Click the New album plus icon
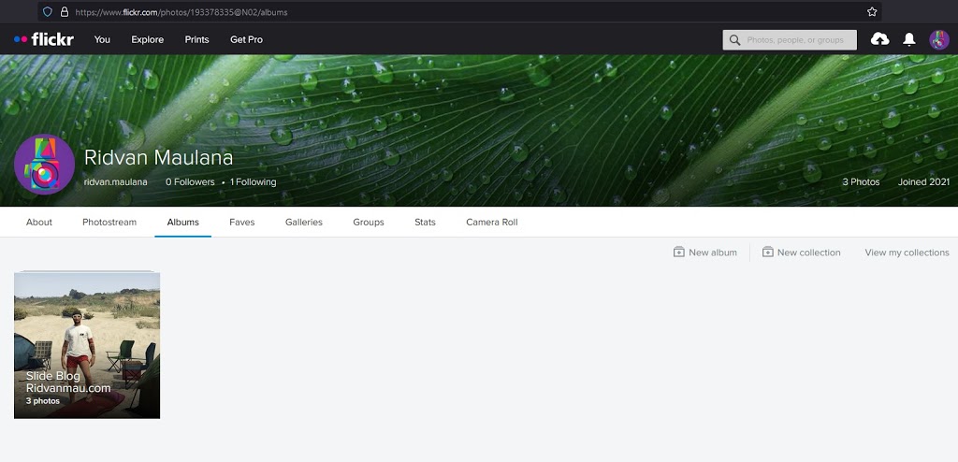958x462 pixels. click(x=679, y=253)
